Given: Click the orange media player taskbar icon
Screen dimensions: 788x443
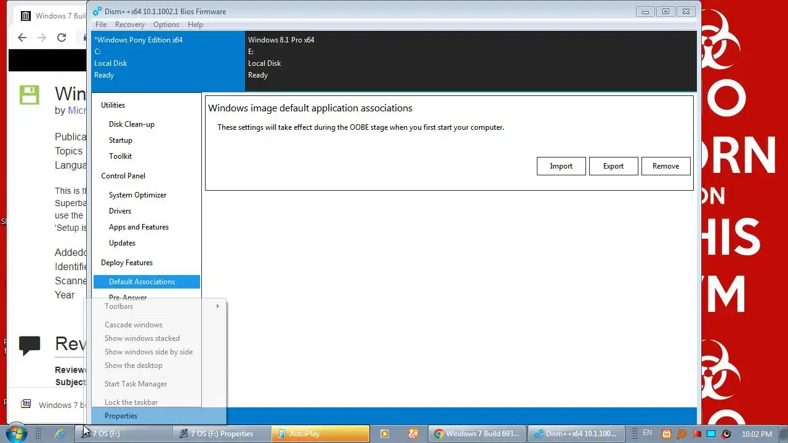Looking at the screenshot, I should click(385, 434).
